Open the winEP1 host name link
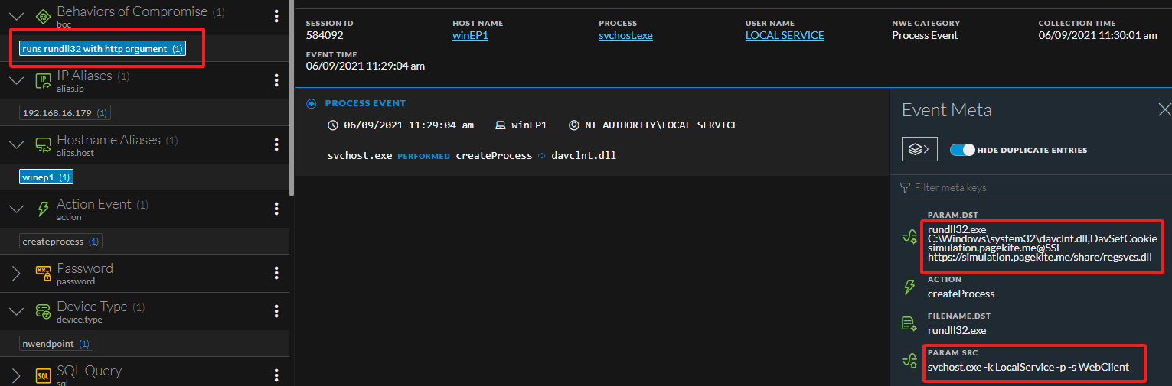The width and height of the screenshot is (1172, 386). pos(470,36)
